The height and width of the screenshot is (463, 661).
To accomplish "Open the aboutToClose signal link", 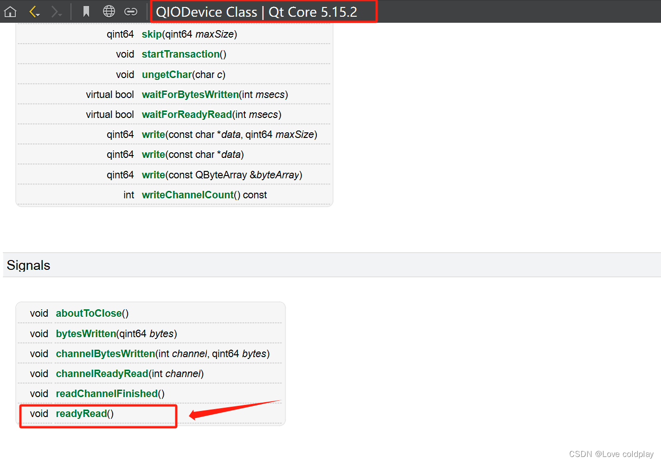I will pos(89,313).
